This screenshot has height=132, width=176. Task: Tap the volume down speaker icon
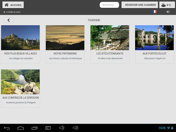click(x=62, y=128)
